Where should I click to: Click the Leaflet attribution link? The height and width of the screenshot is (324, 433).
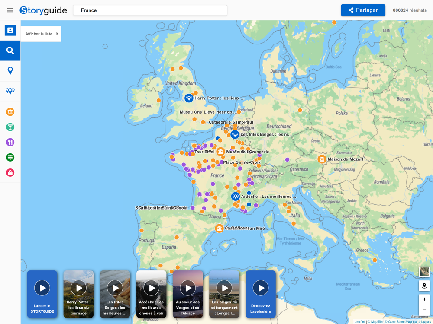tap(360, 321)
